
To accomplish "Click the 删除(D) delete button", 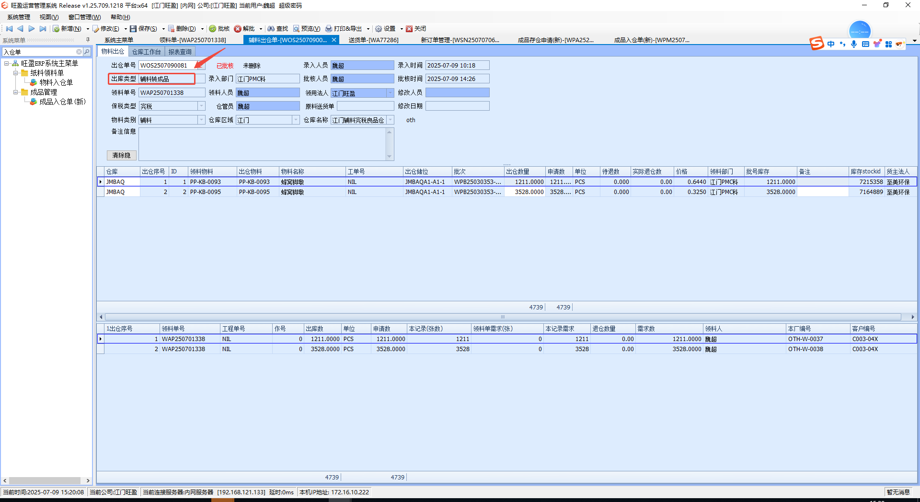I will coord(182,29).
